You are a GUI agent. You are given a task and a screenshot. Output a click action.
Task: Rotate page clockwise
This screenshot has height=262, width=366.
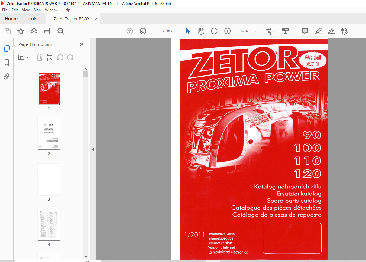coord(70,57)
